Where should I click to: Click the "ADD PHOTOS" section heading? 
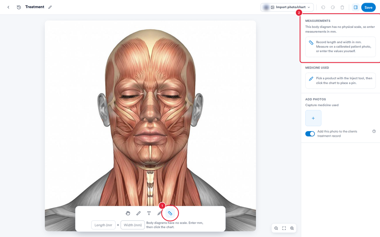point(316,99)
